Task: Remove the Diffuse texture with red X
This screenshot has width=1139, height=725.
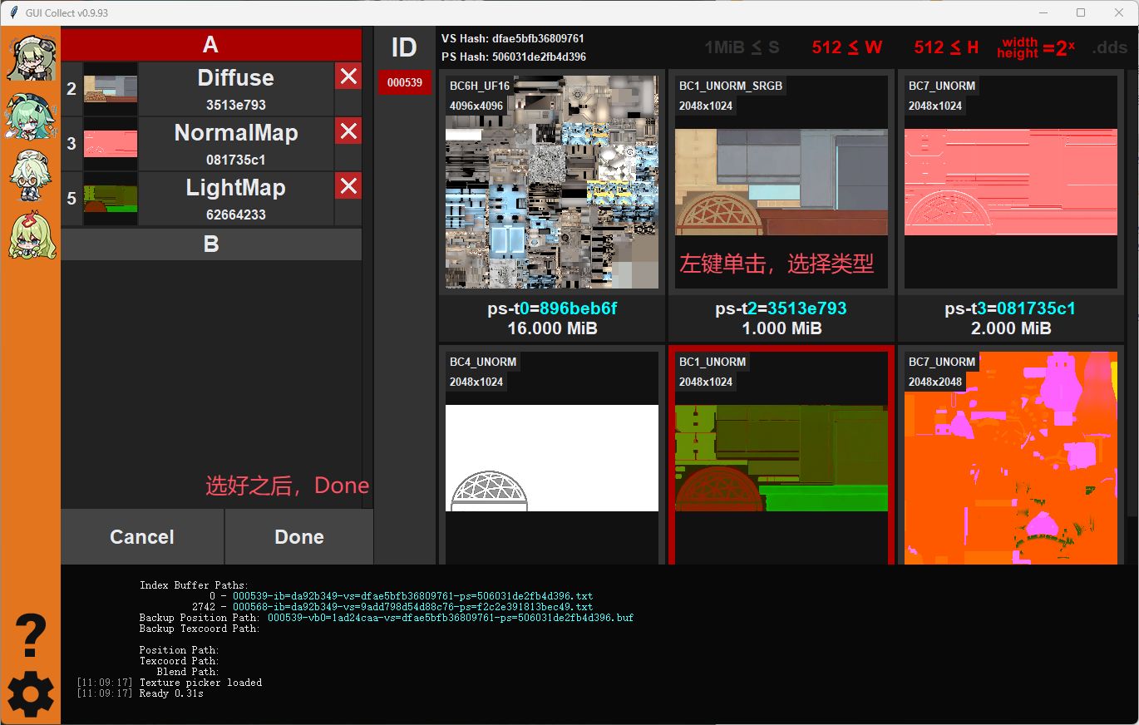Action: tap(348, 76)
